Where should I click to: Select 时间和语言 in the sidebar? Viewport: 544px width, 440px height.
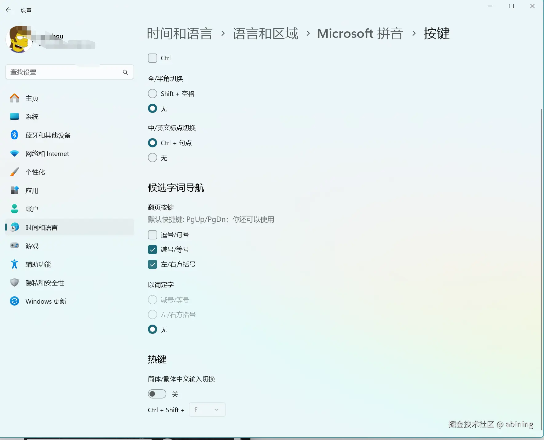[69, 227]
